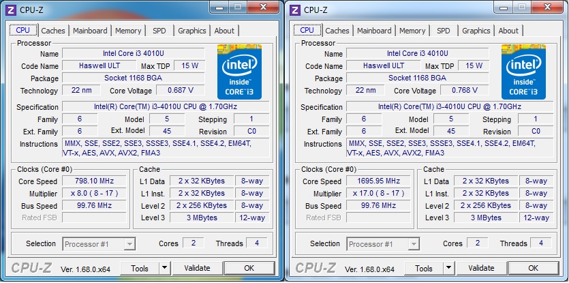Image resolution: width=569 pixels, height=283 pixels.
Task: Click Core Voltage value 0.687 V
Action: [181, 90]
